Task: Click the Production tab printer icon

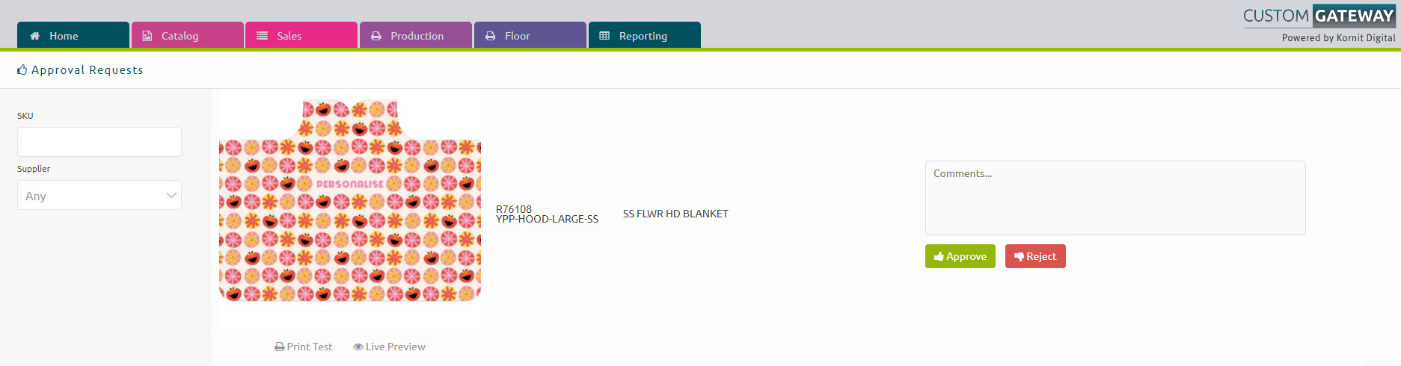Action: [376, 36]
